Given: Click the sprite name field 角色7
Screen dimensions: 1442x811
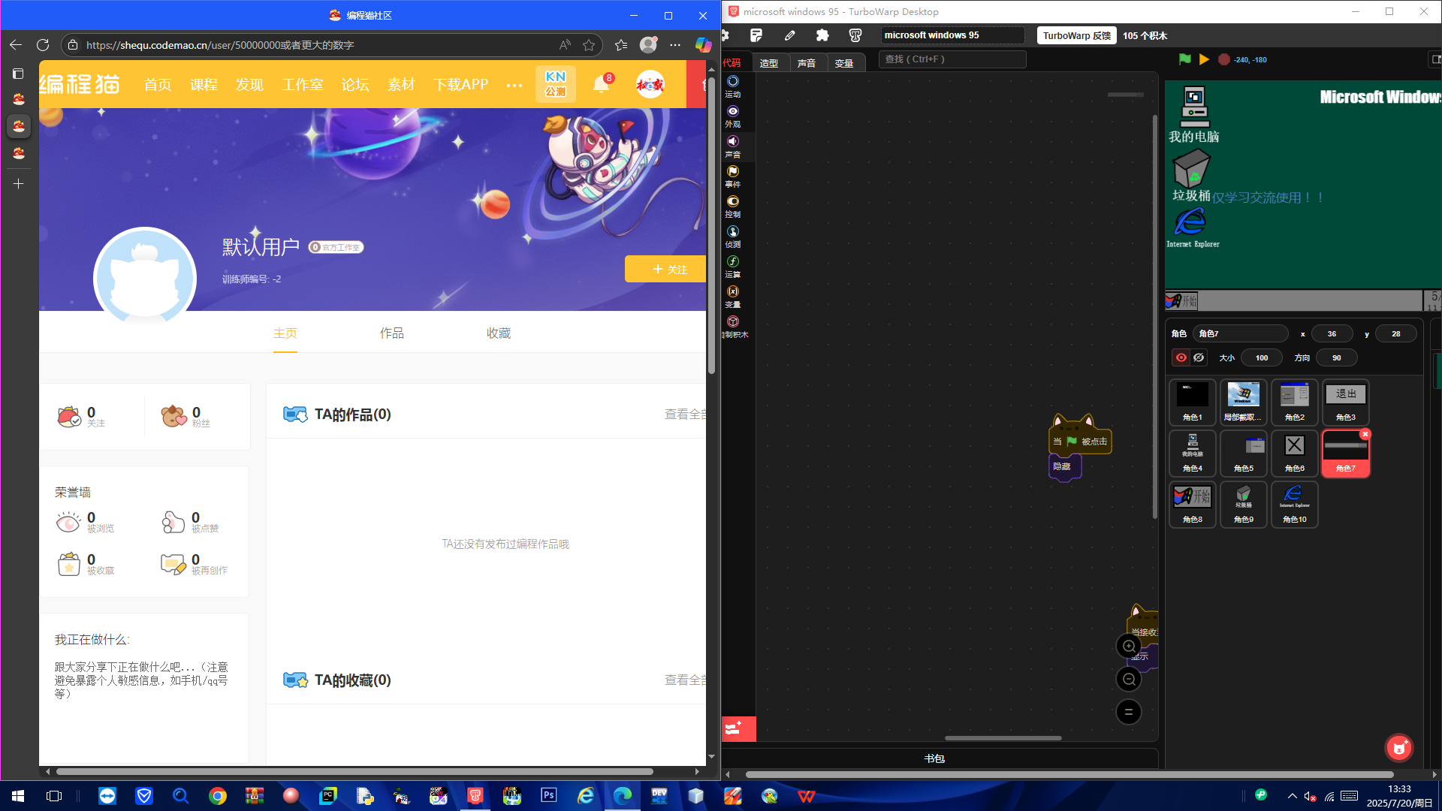Looking at the screenshot, I should 1241,333.
